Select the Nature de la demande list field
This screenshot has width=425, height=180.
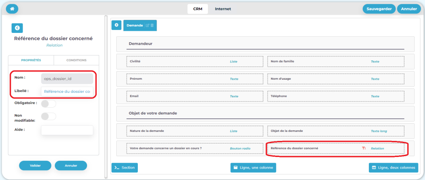[x=195, y=131]
